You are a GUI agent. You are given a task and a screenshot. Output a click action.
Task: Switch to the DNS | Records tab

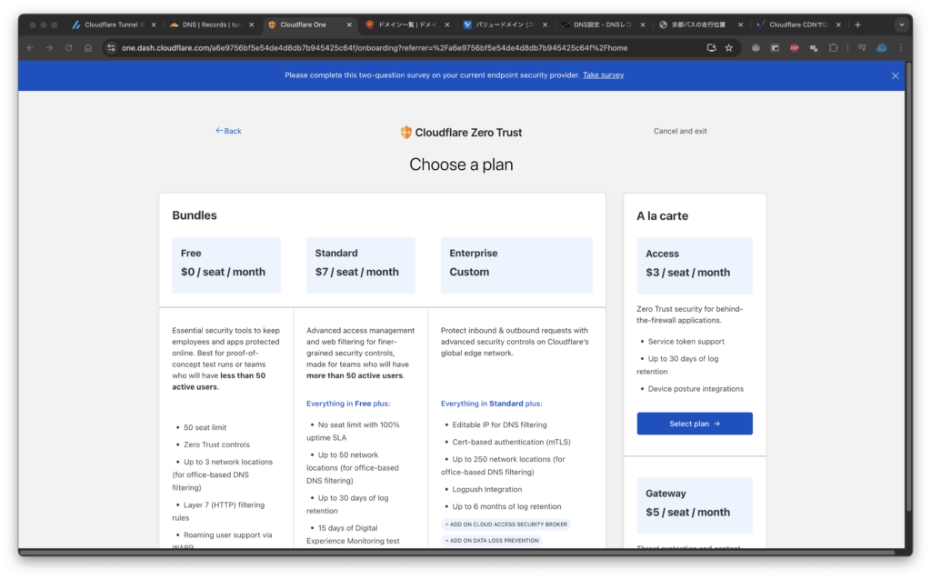pyautogui.click(x=211, y=25)
